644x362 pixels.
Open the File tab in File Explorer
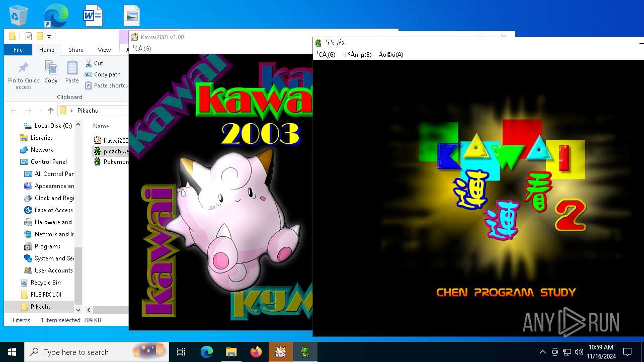18,50
